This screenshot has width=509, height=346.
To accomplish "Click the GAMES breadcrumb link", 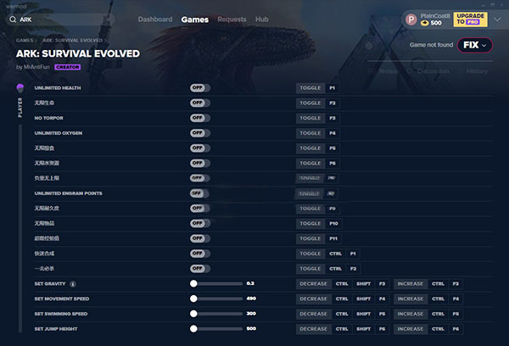I will pos(25,40).
